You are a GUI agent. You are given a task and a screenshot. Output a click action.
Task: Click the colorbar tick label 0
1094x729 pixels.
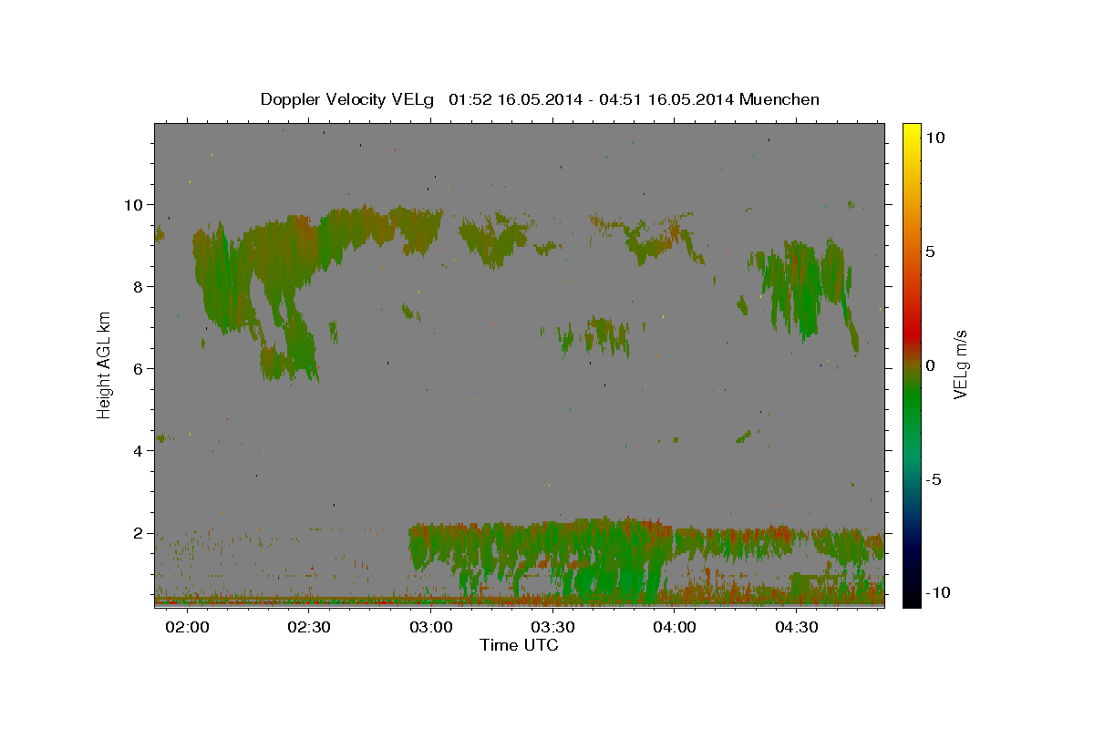click(930, 365)
